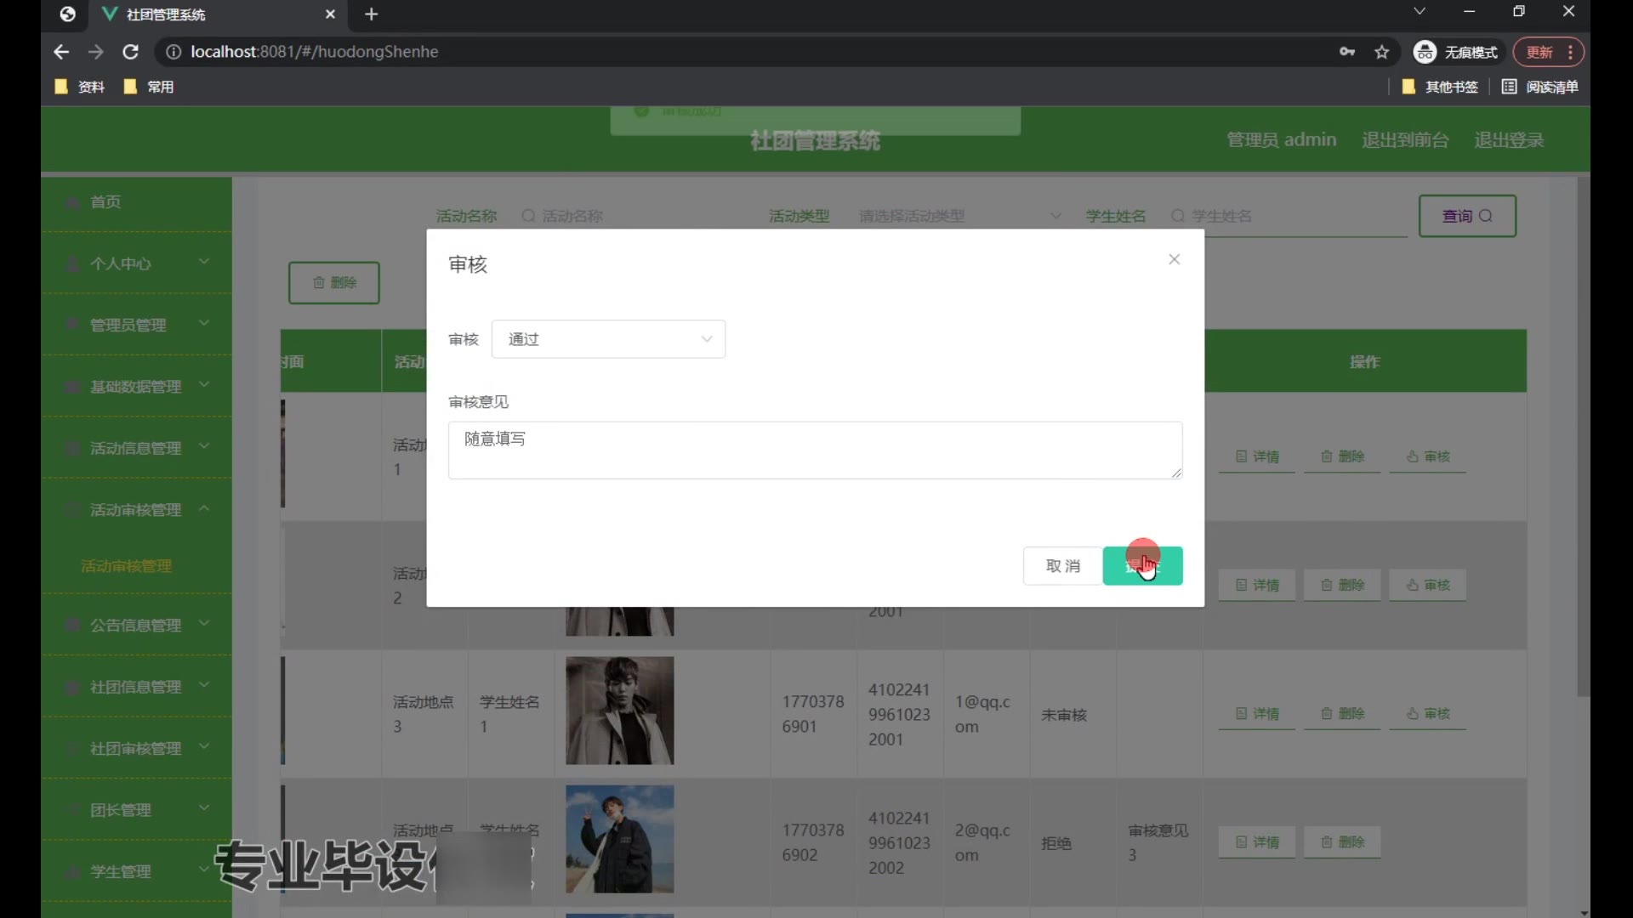Click 退出登录 link in header
This screenshot has width=1633, height=918.
pos(1508,140)
